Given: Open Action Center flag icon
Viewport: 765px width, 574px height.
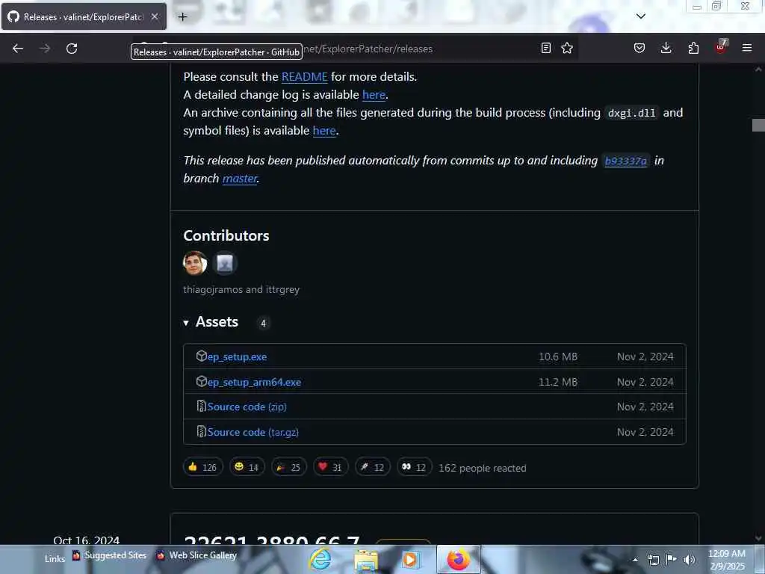Looking at the screenshot, I should tap(672, 559).
